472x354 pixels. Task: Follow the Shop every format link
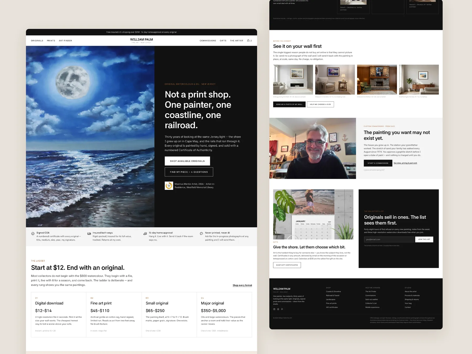(x=242, y=285)
